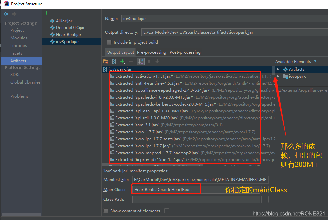The height and width of the screenshot is (220, 328).
Task: Create directory icon in output layout toolbar
Action: 106,62
